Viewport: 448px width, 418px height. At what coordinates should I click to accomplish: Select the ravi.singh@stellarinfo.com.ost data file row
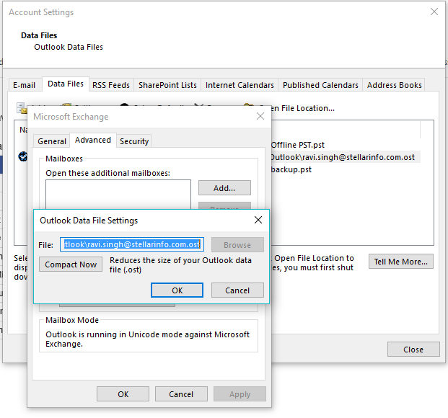click(345, 157)
